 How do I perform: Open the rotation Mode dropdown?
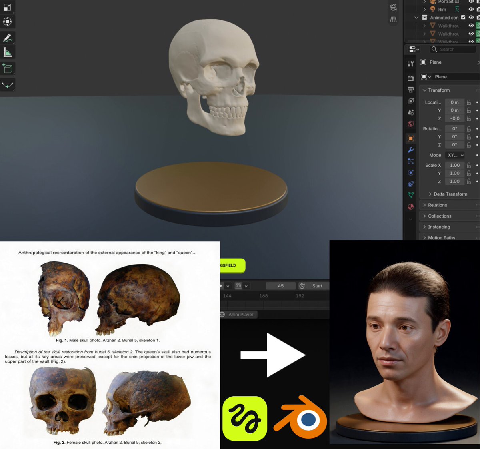coord(455,155)
